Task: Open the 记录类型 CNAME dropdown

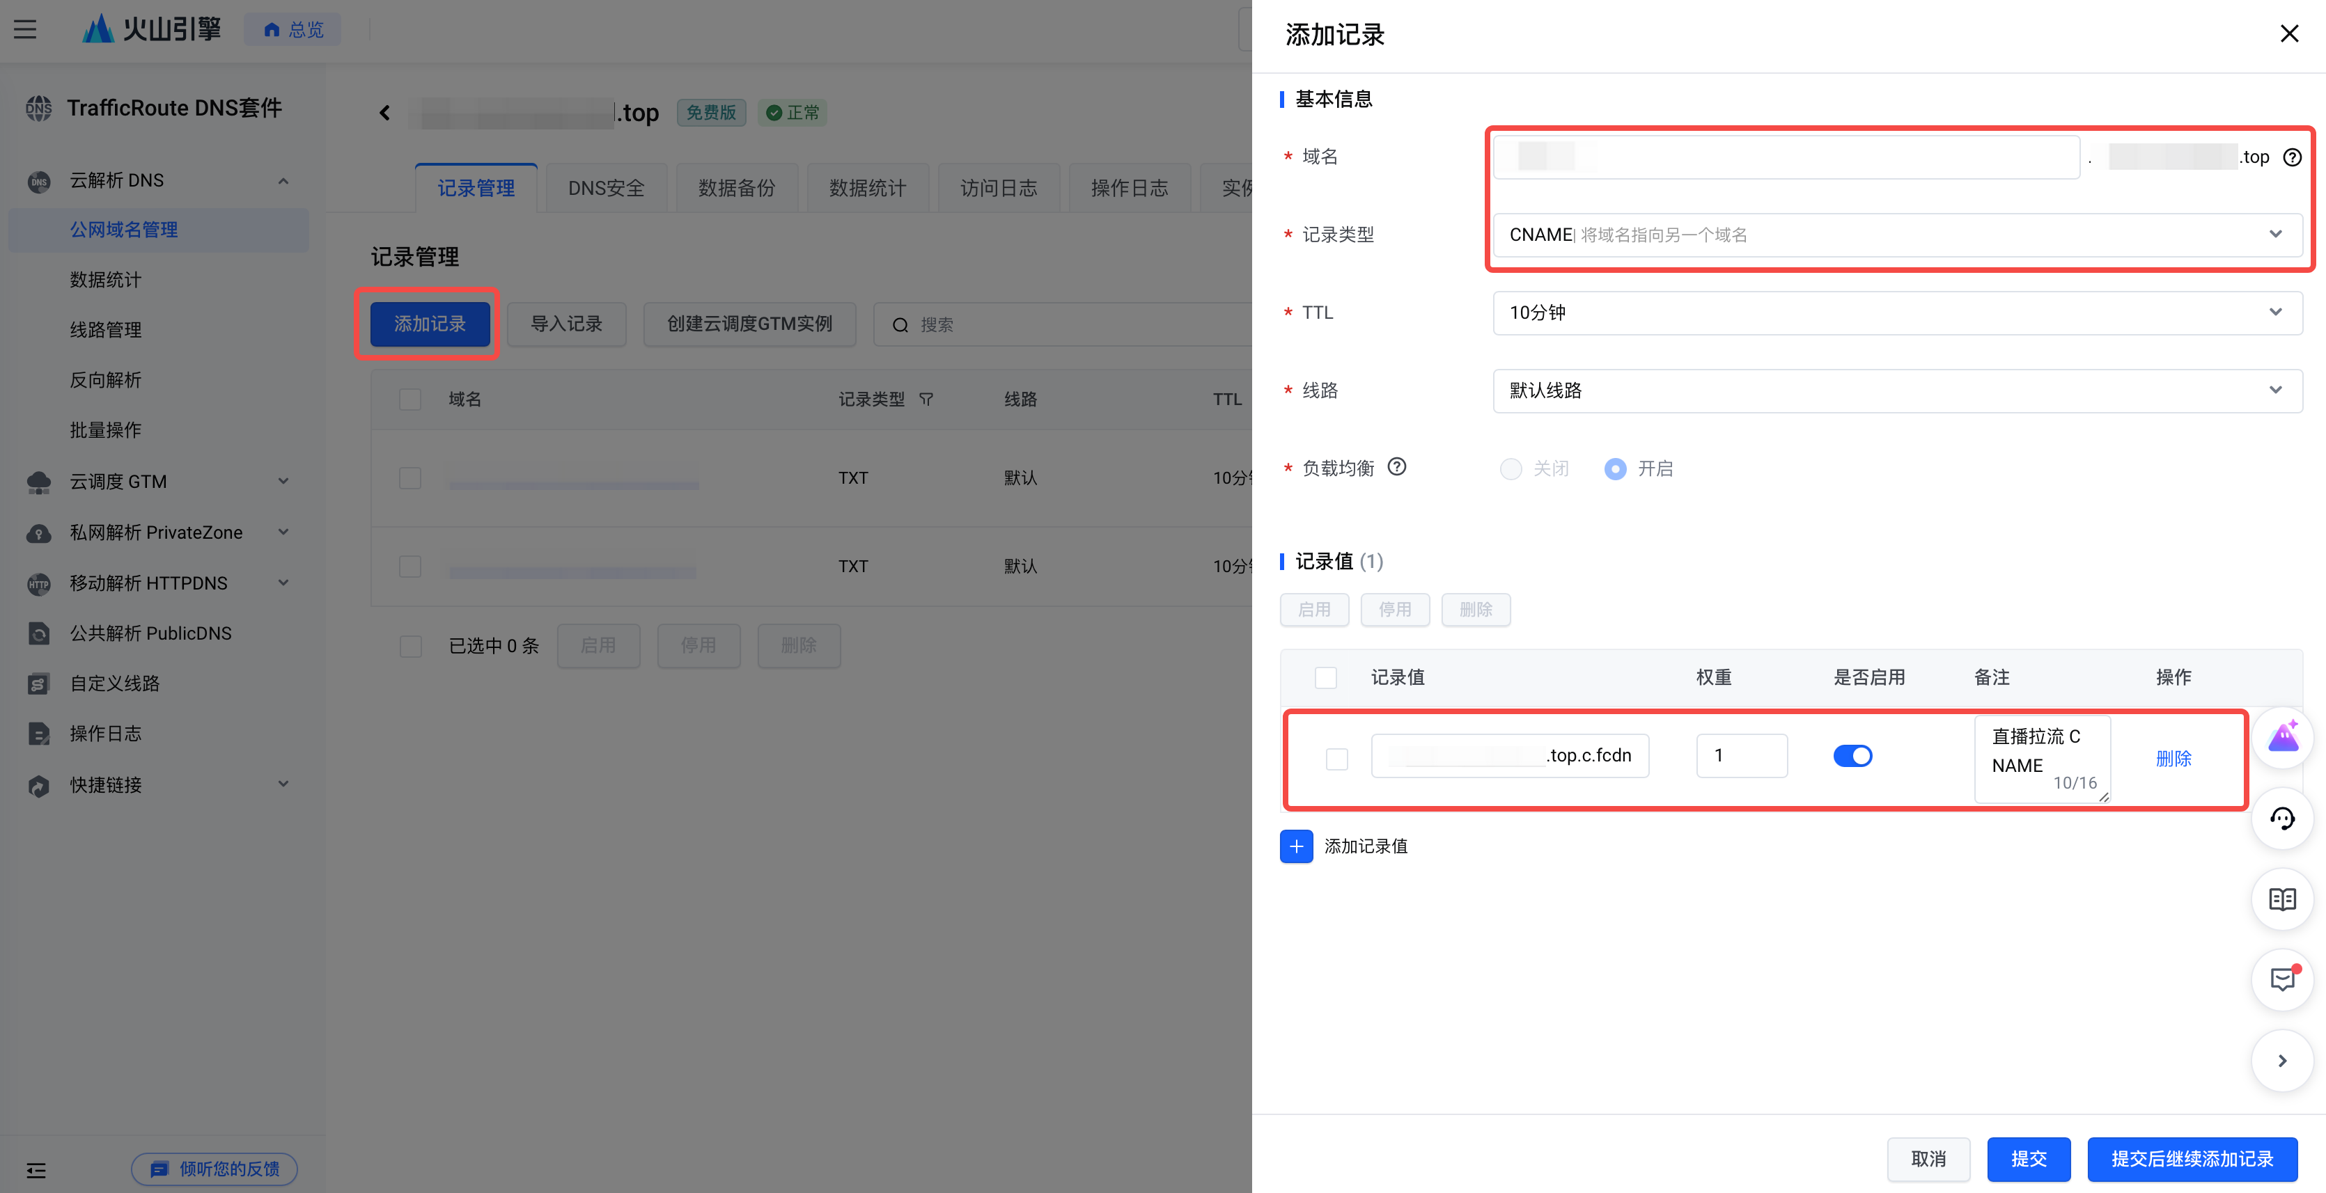Action: [x=1896, y=235]
